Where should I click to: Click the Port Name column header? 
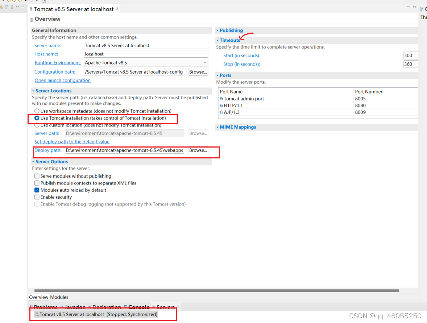[286, 92]
